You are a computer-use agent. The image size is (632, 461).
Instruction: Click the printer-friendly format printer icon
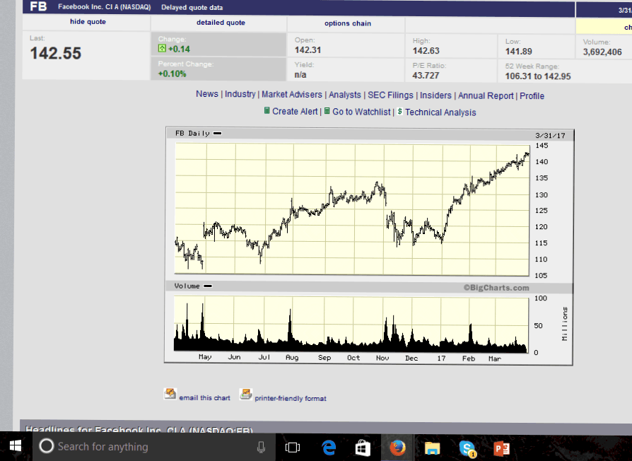246,394
